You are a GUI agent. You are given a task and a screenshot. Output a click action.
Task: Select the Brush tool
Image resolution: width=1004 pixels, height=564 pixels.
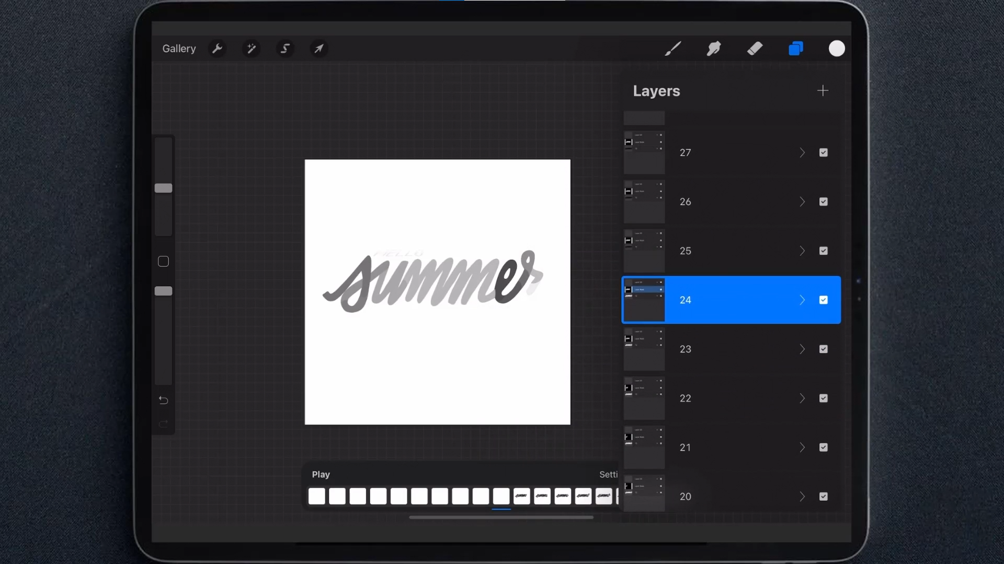[x=673, y=48]
